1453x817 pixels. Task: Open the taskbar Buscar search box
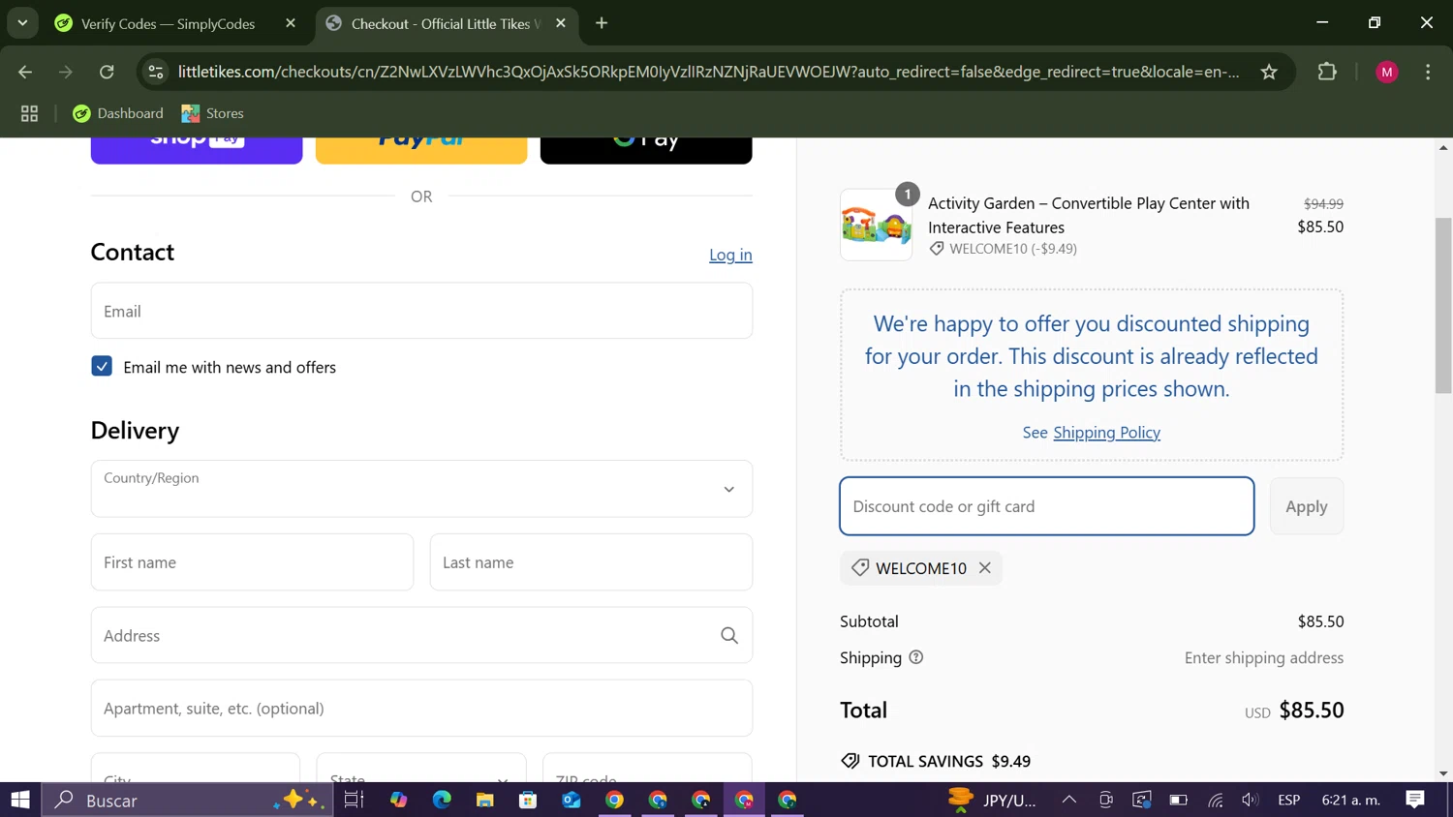click(187, 800)
